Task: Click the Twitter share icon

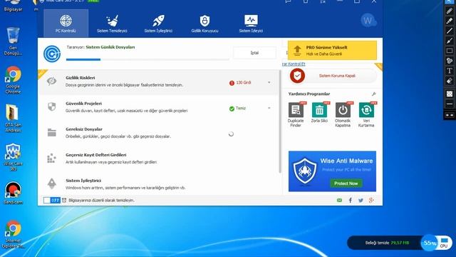Action: pos(361,200)
